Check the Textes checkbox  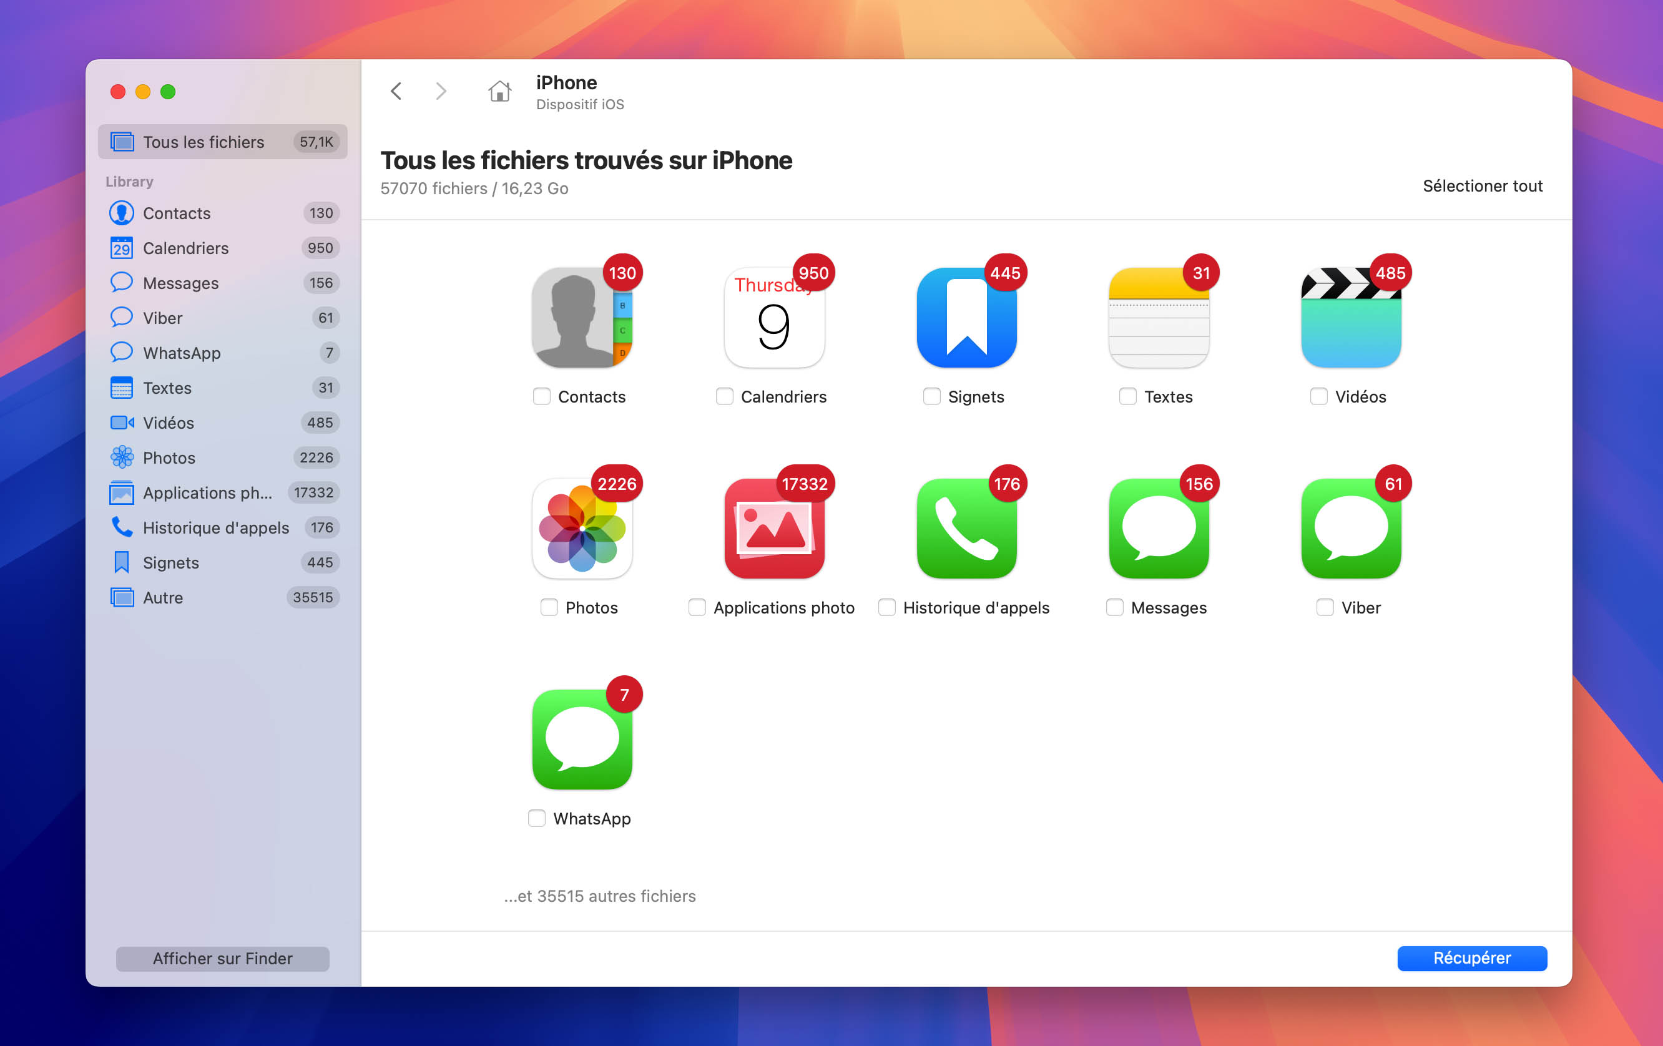point(1128,396)
